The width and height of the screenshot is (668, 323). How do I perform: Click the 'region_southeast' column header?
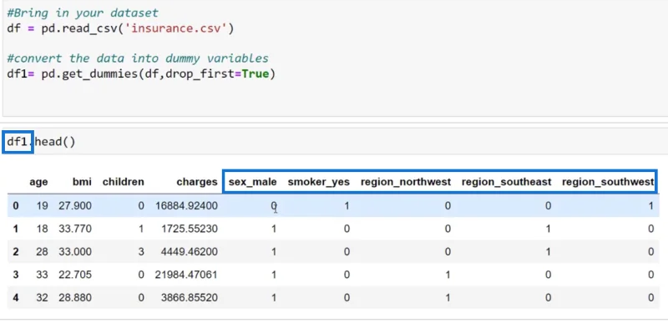click(x=507, y=182)
